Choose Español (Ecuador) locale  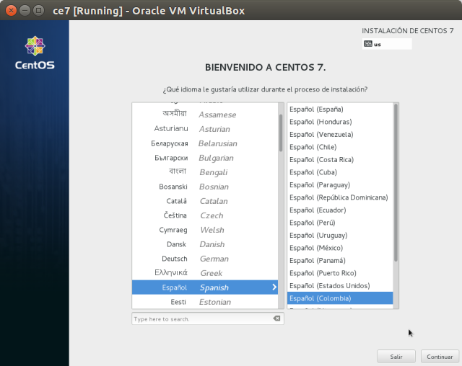pyautogui.click(x=340, y=210)
